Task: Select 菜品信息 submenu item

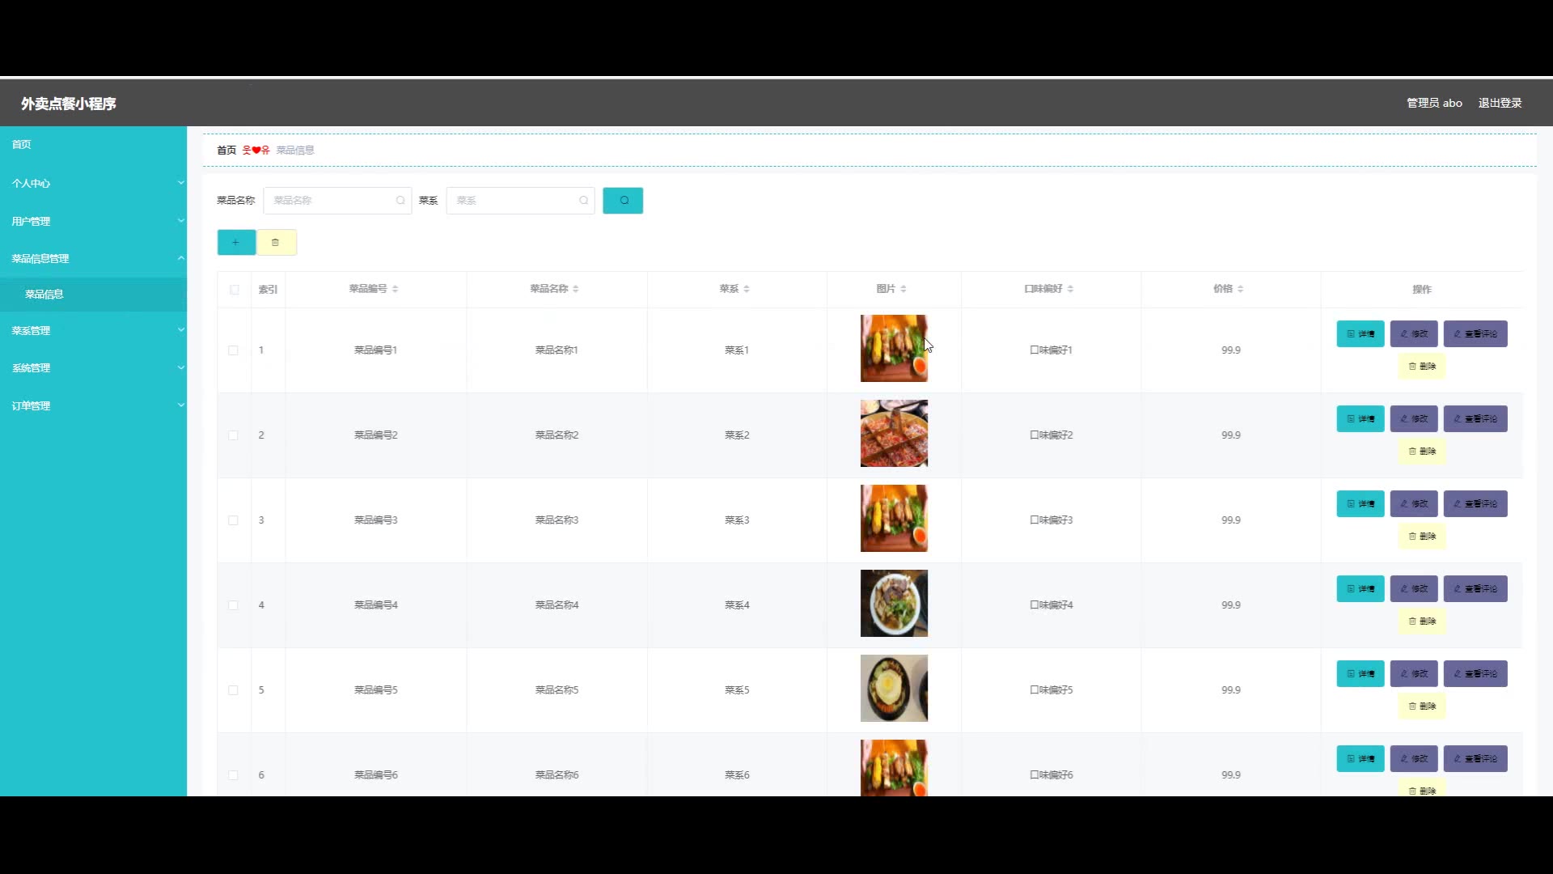Action: tap(44, 295)
